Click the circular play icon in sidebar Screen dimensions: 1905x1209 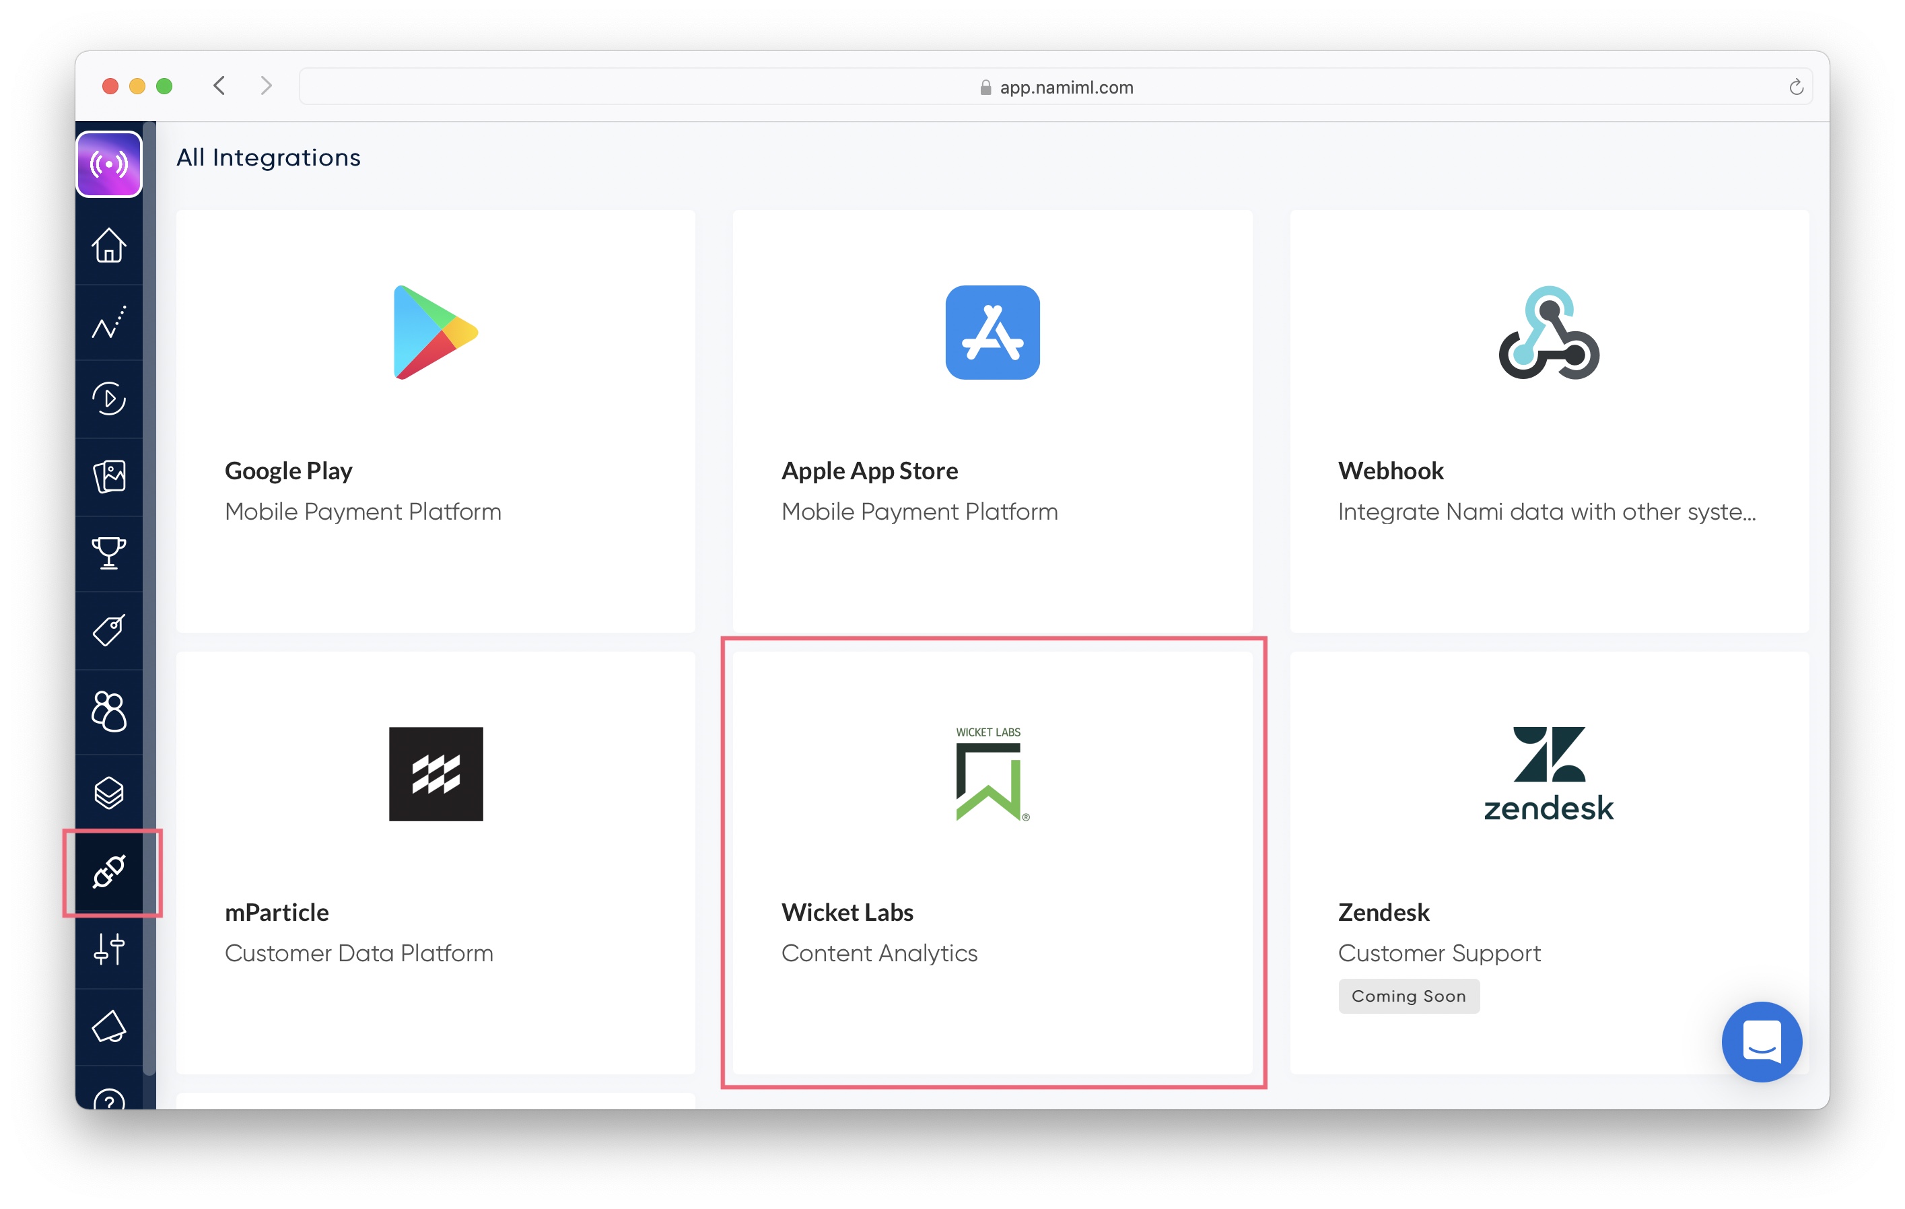coord(109,399)
